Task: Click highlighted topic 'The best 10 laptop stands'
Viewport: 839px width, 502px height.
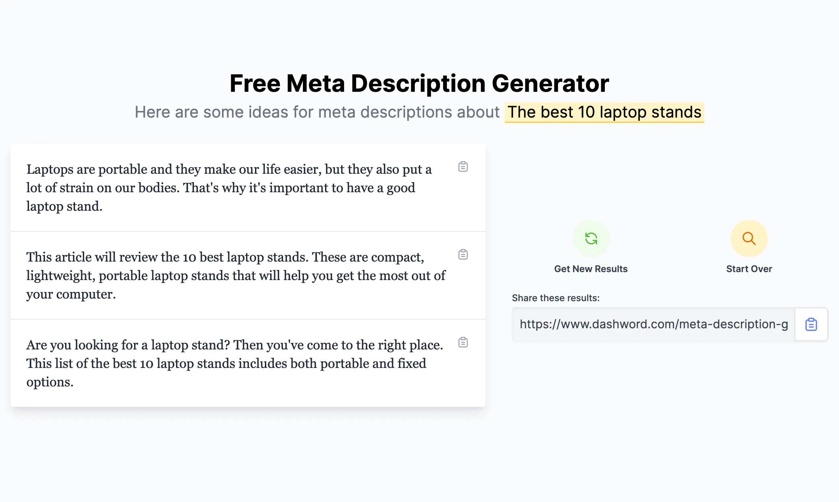Action: (604, 112)
